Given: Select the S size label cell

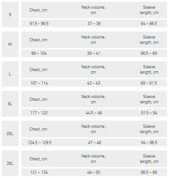Looking at the screenshot, I should coord(10,14).
